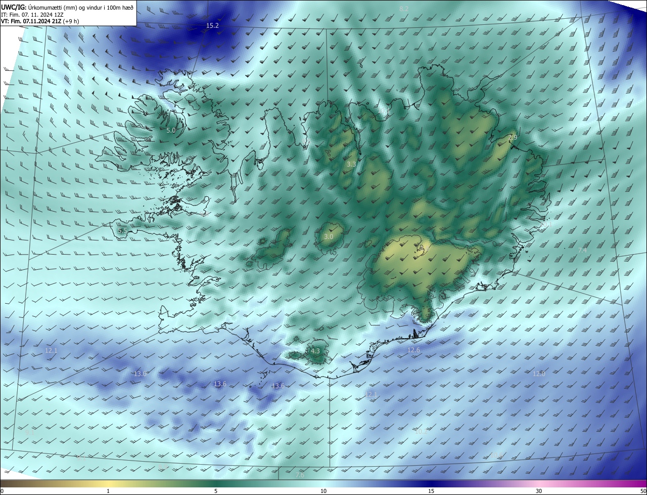
Task: Click the 5.5 value on the western peninsula
Action: point(122,230)
